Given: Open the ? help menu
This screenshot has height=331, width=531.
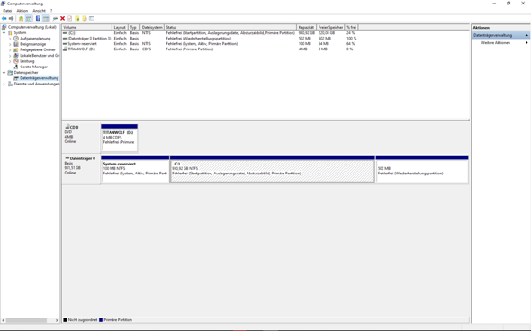Looking at the screenshot, I should 51,11.
